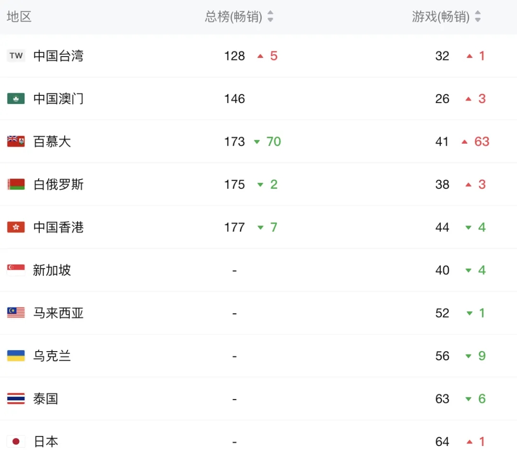This screenshot has width=517, height=456.
Task: Click the Belarus flag icon
Action: (x=16, y=184)
